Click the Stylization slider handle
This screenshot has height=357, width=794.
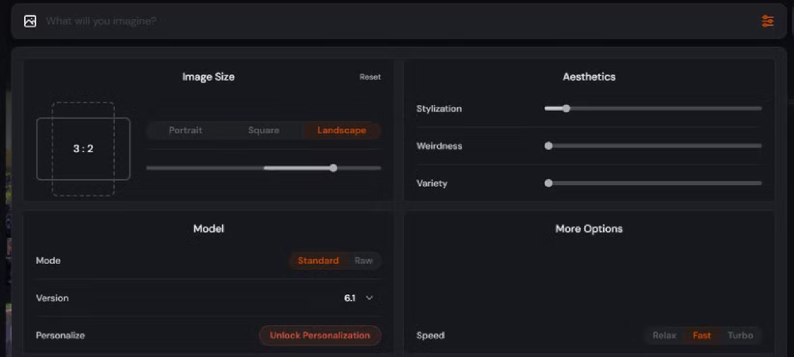(x=566, y=109)
